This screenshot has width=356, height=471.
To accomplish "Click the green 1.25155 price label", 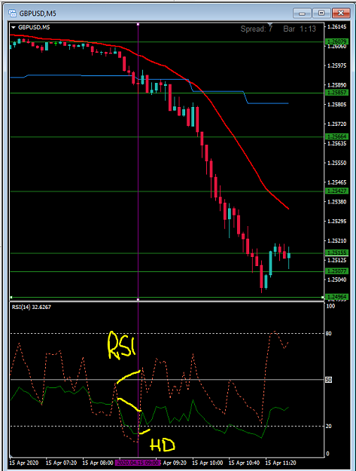I will point(336,253).
